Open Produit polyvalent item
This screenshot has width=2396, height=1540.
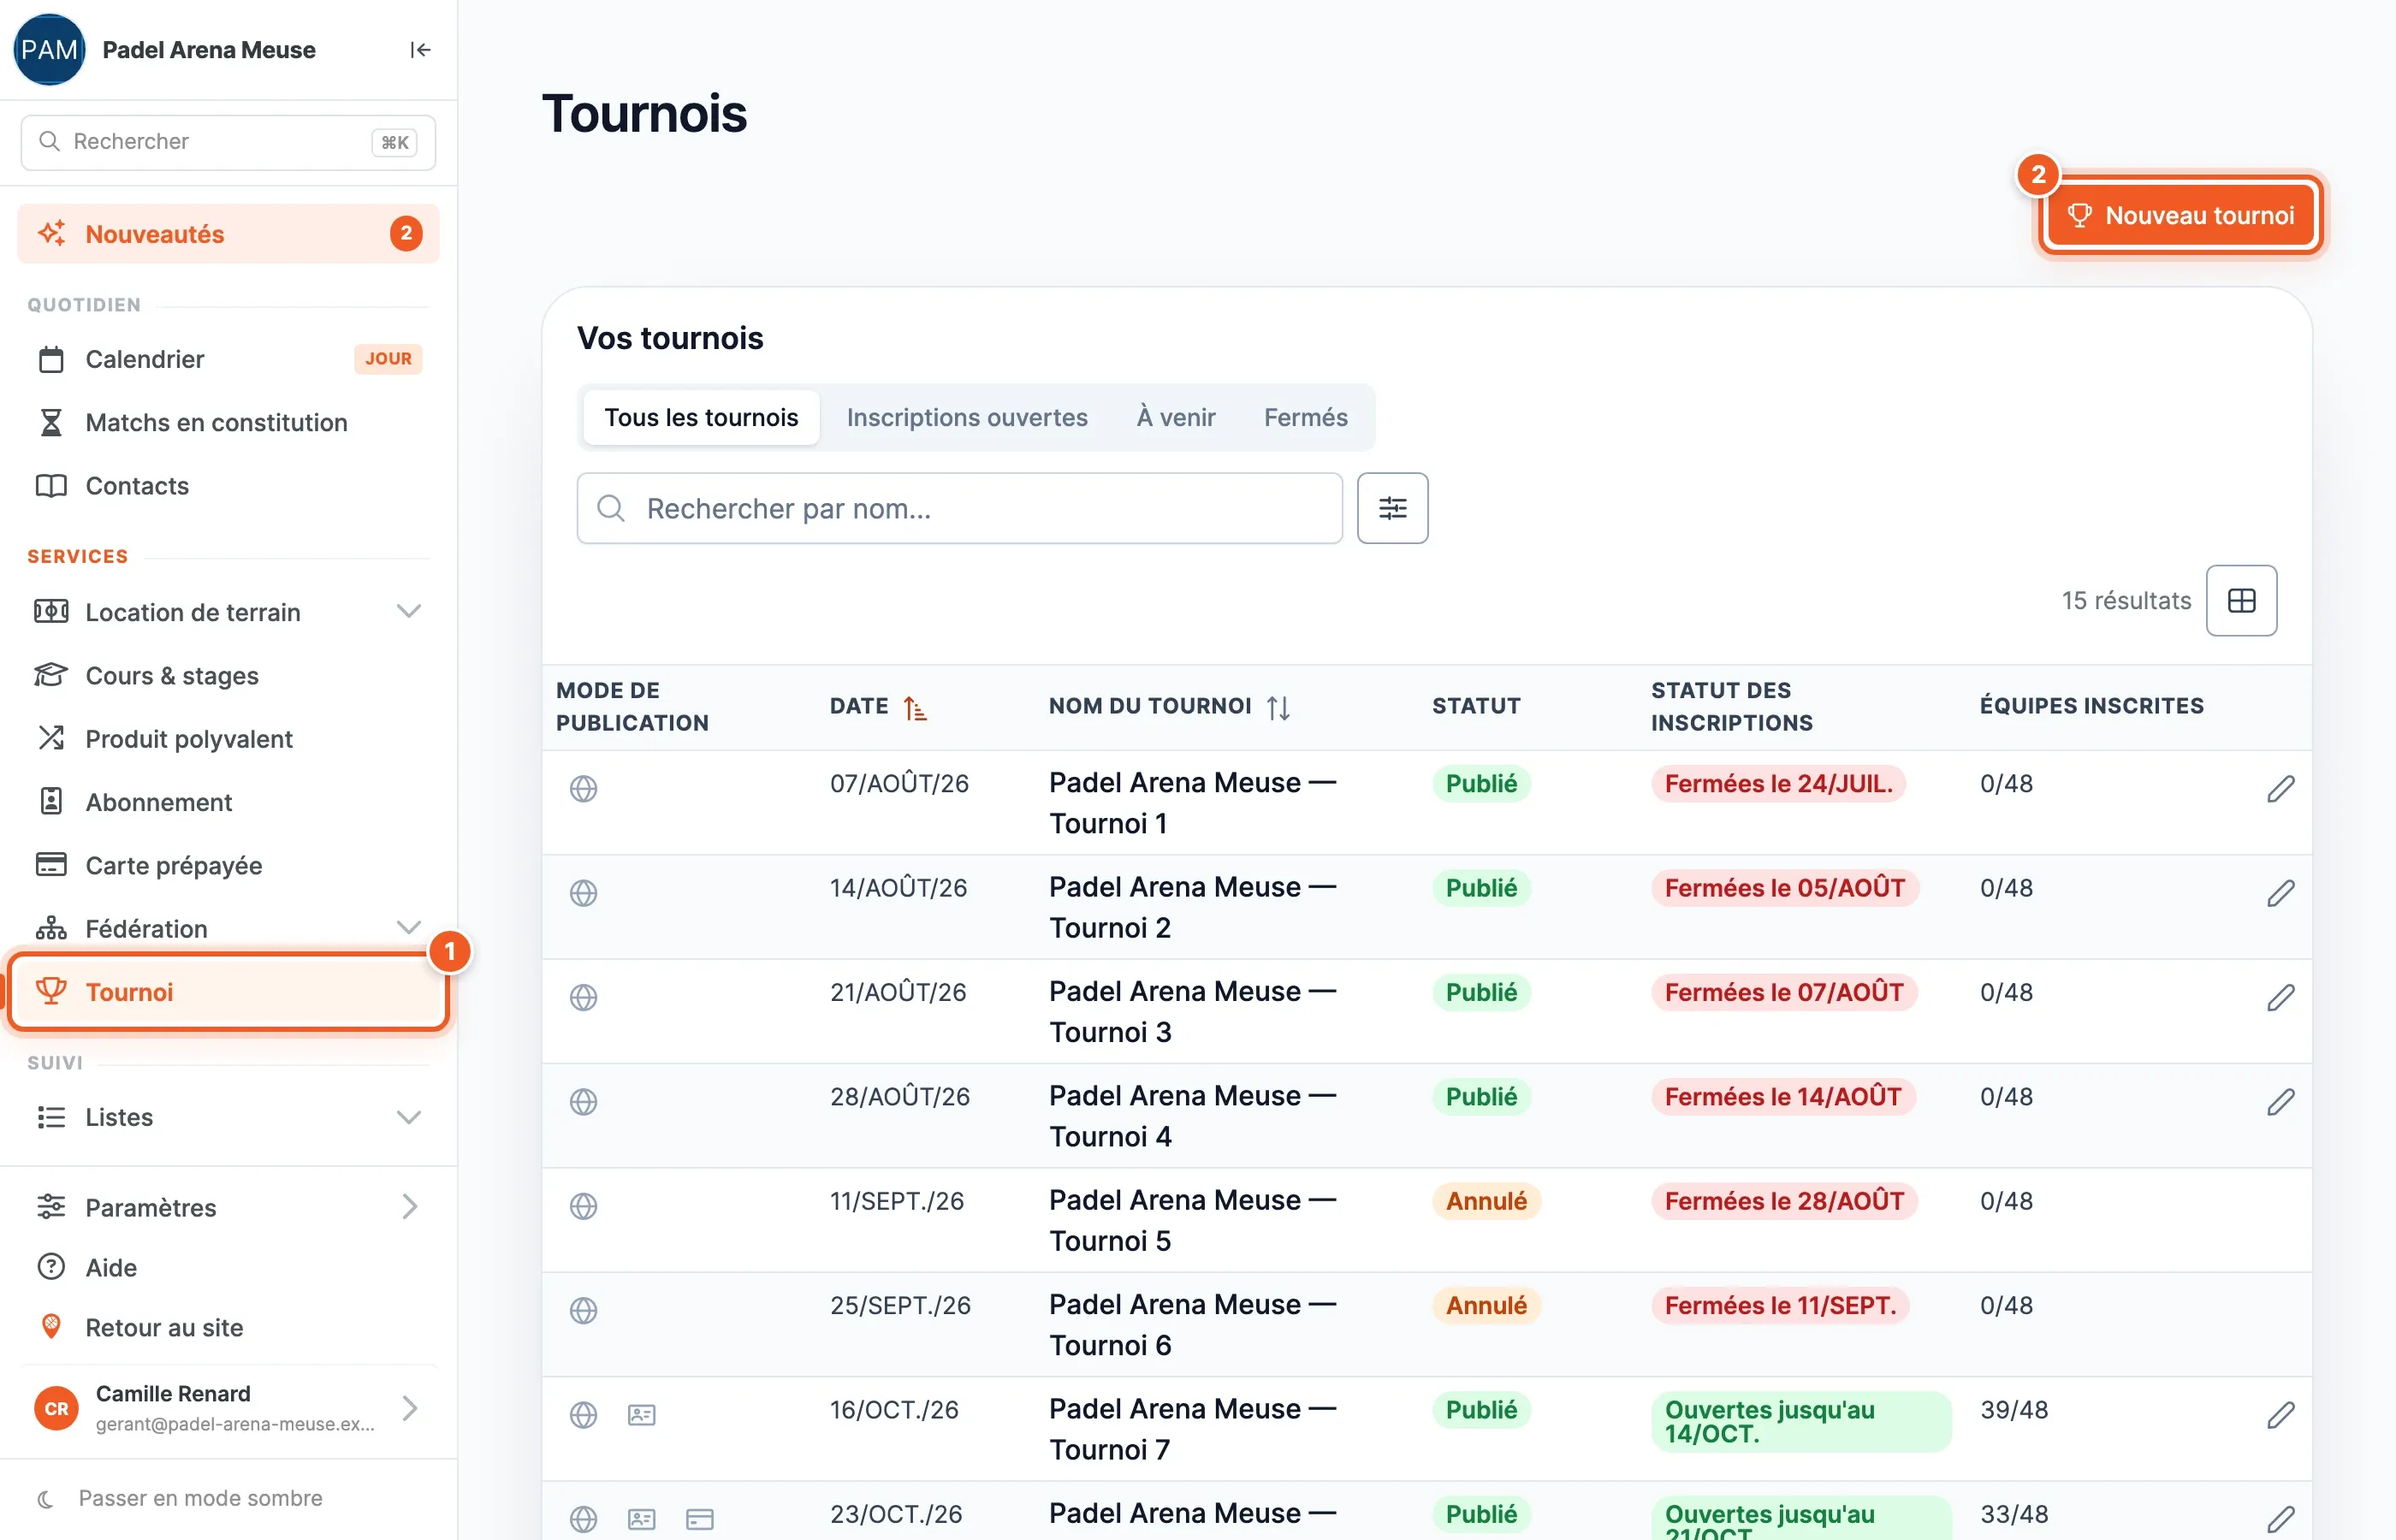tap(228, 738)
